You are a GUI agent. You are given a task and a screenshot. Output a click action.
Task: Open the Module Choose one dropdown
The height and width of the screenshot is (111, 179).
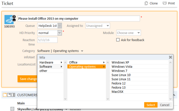coord(129,33)
